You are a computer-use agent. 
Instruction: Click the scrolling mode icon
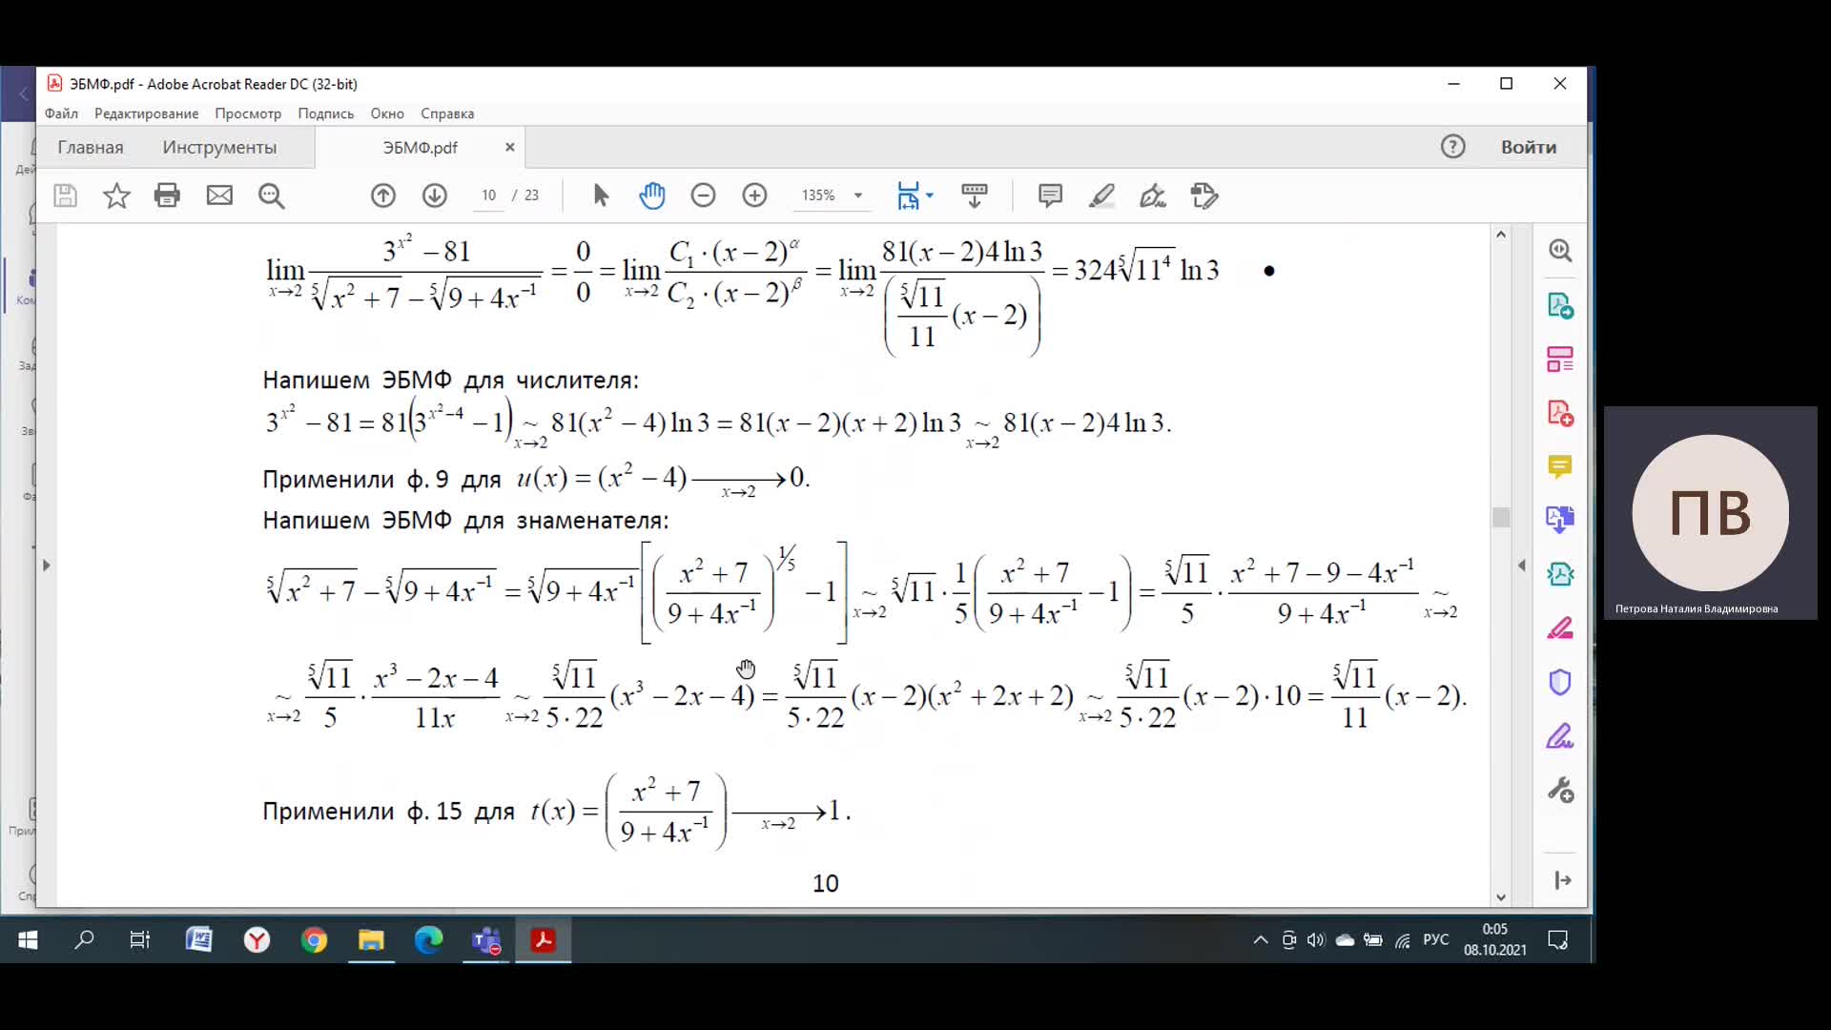(x=975, y=196)
